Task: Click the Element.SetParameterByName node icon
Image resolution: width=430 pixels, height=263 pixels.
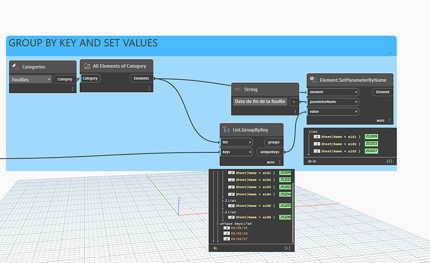Action: tap(313, 80)
